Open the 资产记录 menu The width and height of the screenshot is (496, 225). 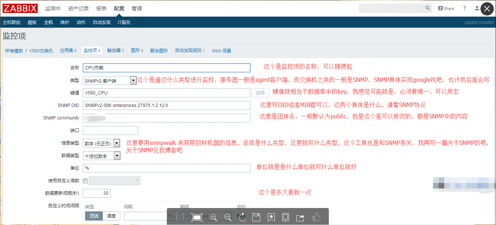(78, 8)
